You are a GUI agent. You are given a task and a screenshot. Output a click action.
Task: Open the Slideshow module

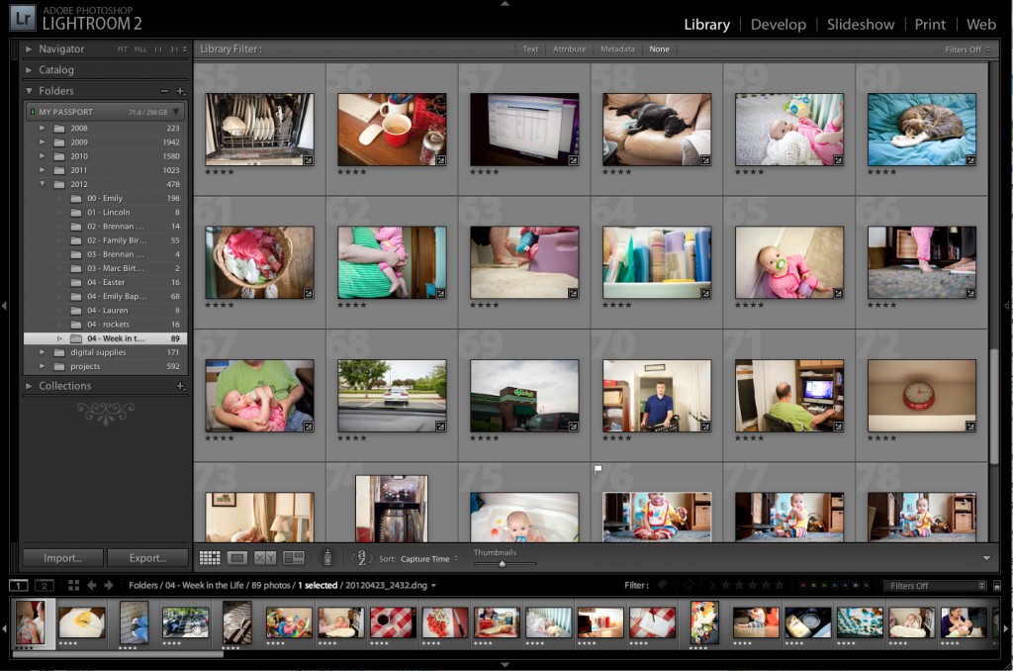point(861,24)
